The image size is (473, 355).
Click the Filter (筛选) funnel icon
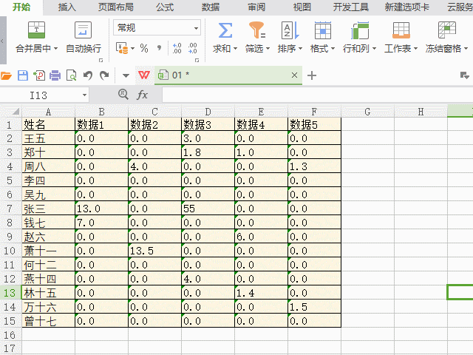(256, 30)
